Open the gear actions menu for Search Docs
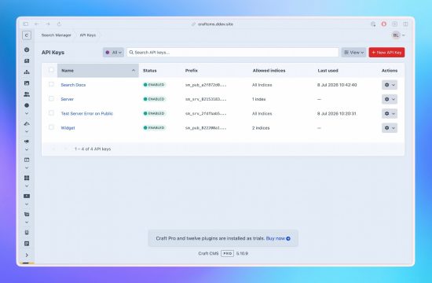Screen dimensions: 432x283 (390, 85)
